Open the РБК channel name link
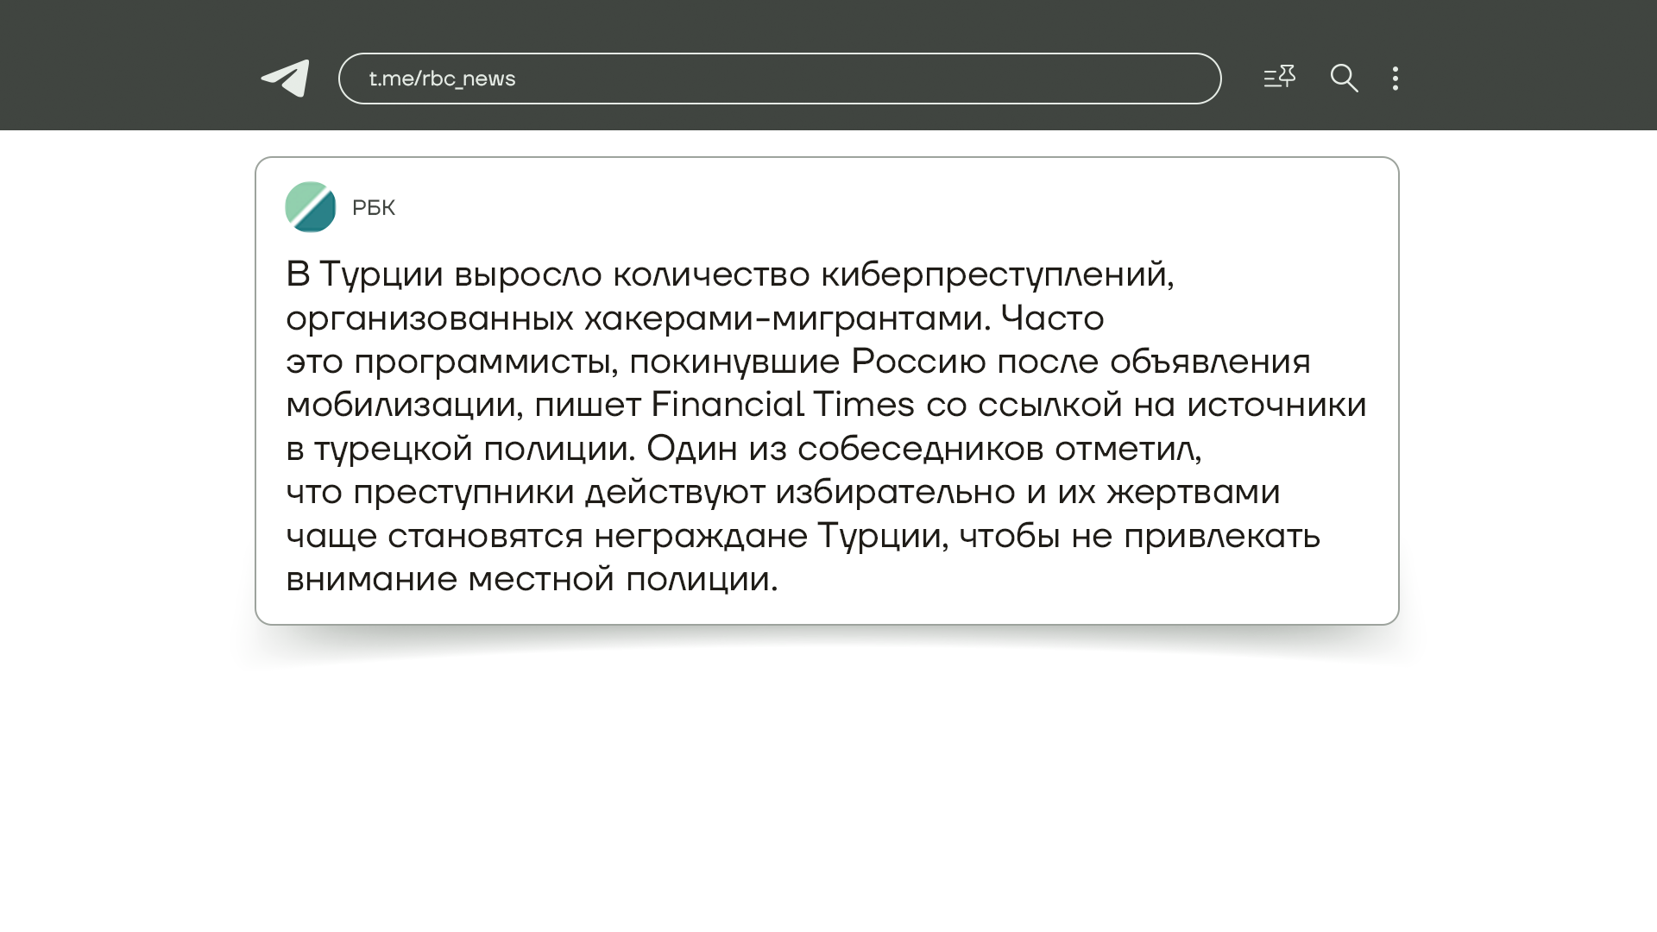1657x932 pixels. 374,208
